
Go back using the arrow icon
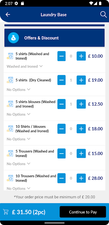click(x=8, y=15)
